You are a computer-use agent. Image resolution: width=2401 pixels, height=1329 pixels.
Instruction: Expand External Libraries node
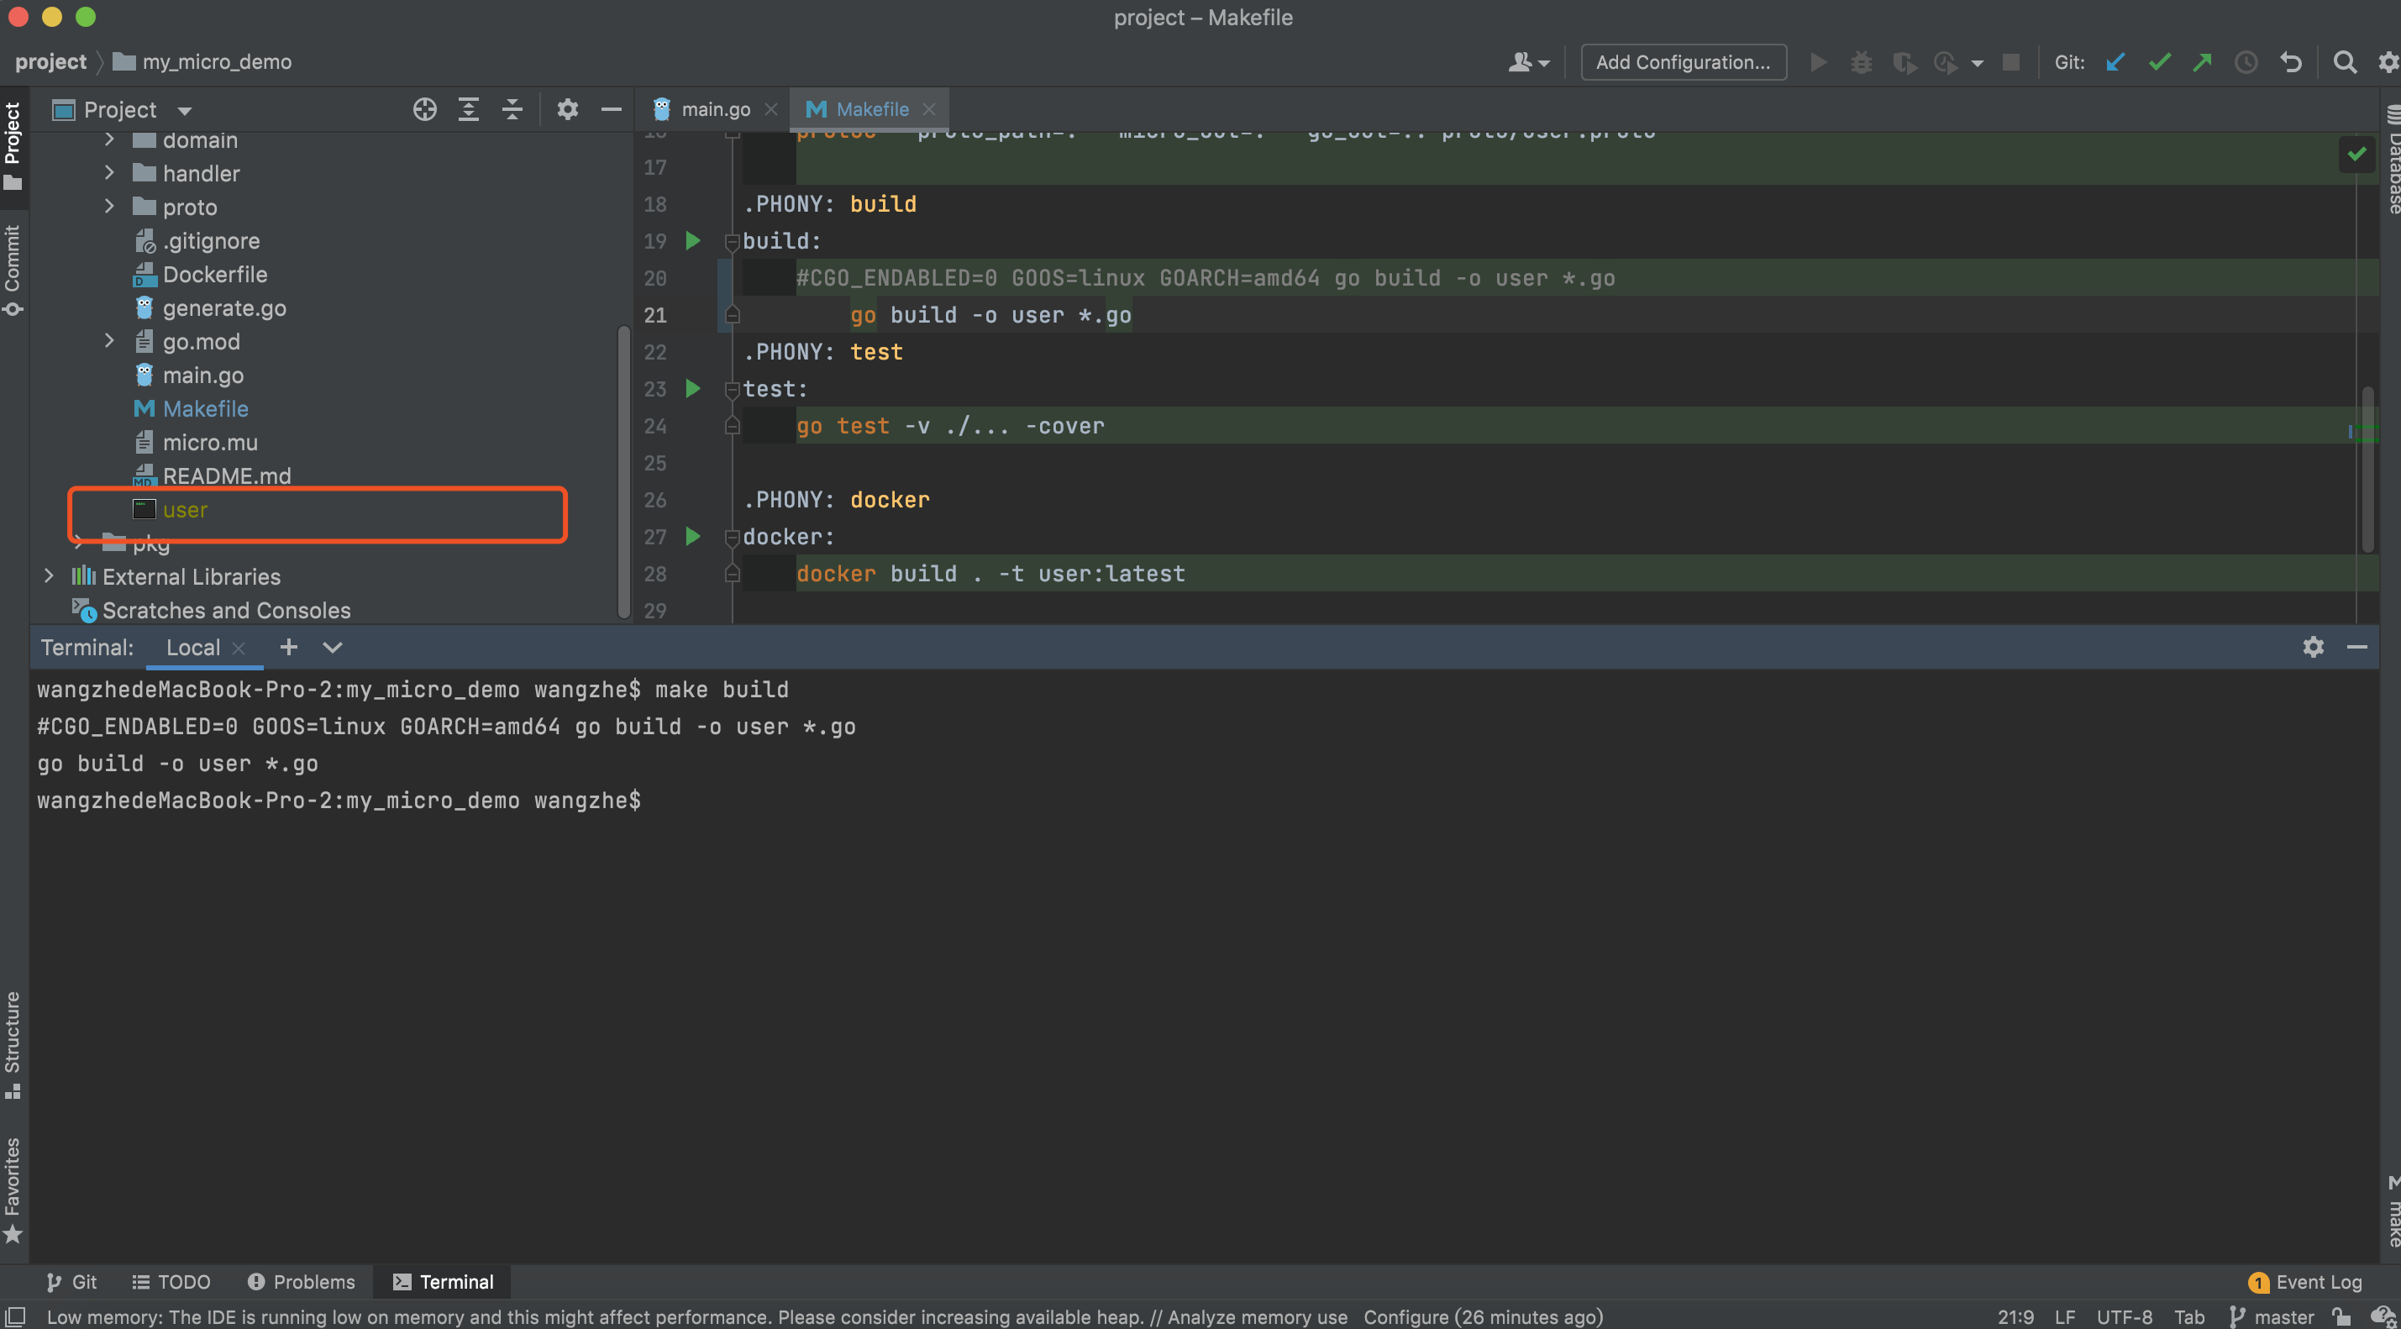point(50,576)
